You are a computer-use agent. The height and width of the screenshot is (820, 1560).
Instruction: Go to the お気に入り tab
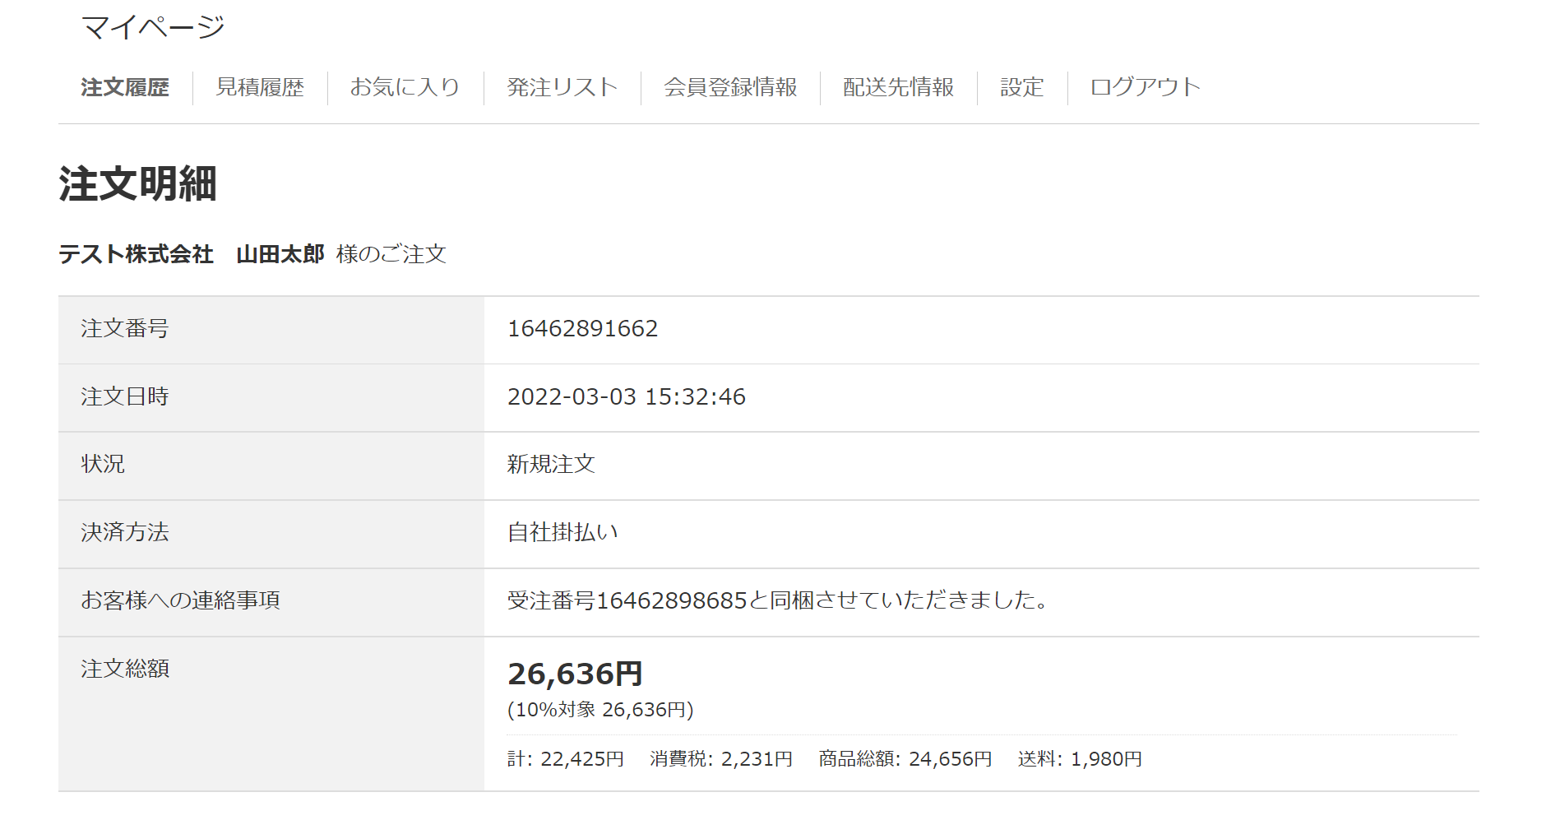click(x=405, y=87)
